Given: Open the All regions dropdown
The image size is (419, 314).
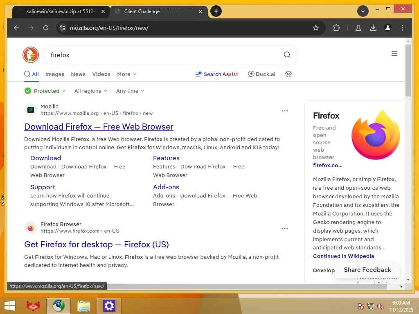Looking at the screenshot, I should click(x=90, y=91).
